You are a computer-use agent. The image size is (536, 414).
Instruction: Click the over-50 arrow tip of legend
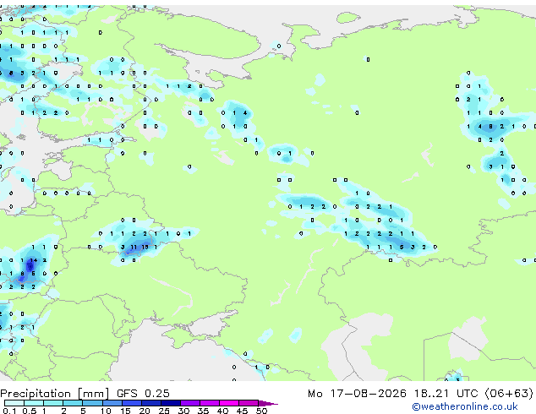coord(268,403)
